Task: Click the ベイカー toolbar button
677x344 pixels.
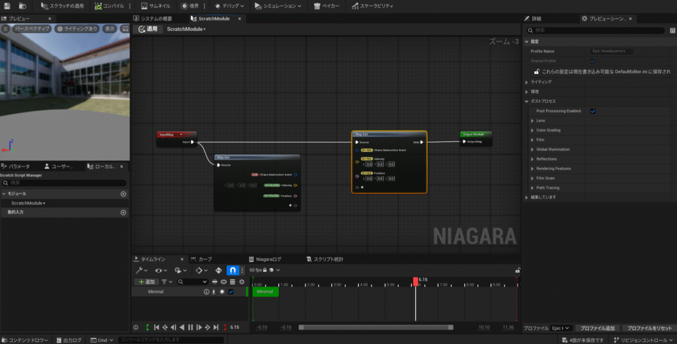Action: tap(327, 6)
